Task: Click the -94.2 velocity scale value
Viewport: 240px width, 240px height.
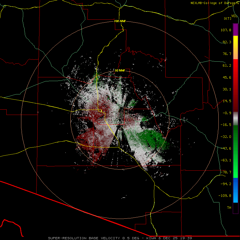Action: (226, 184)
